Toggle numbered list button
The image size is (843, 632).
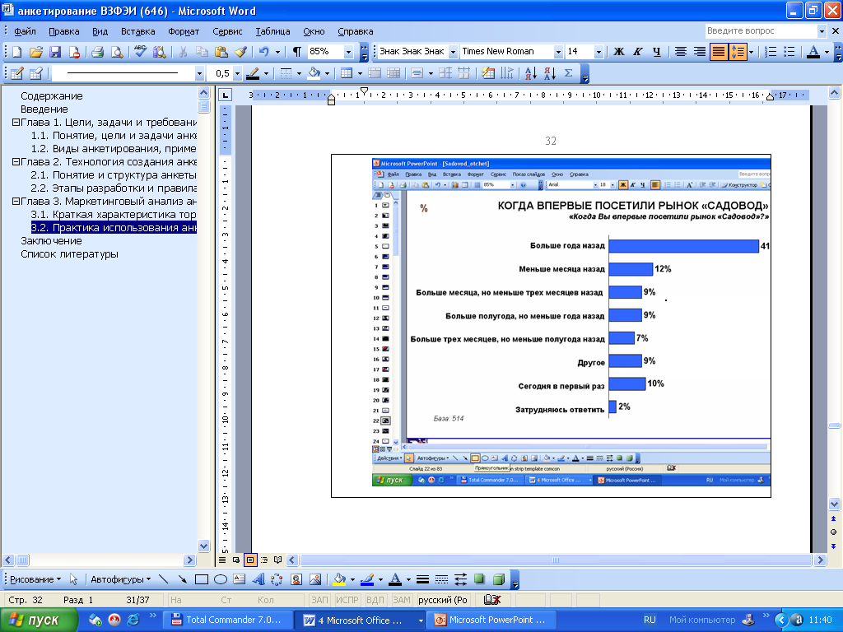tap(771, 52)
